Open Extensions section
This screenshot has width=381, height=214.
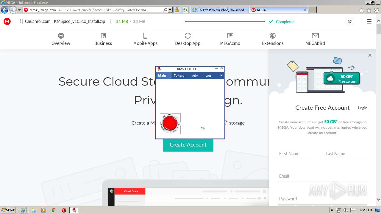(x=273, y=39)
